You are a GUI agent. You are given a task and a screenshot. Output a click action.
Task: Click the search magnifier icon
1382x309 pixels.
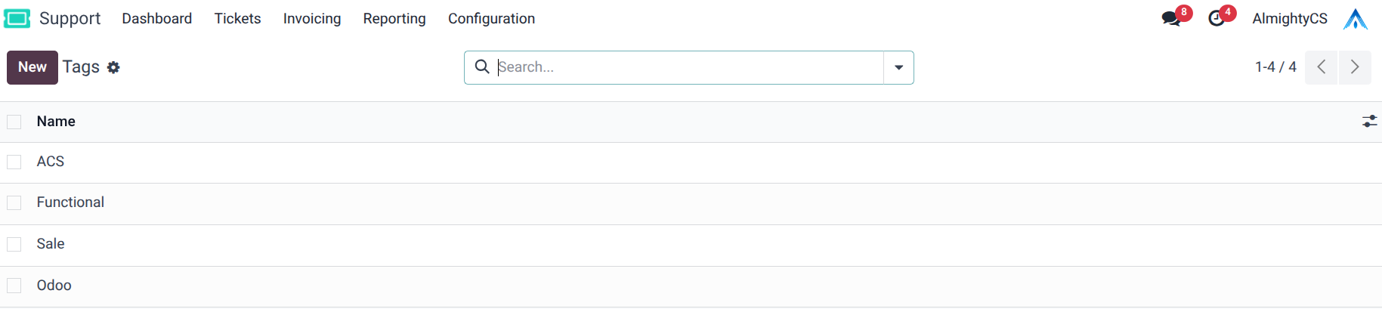point(481,67)
